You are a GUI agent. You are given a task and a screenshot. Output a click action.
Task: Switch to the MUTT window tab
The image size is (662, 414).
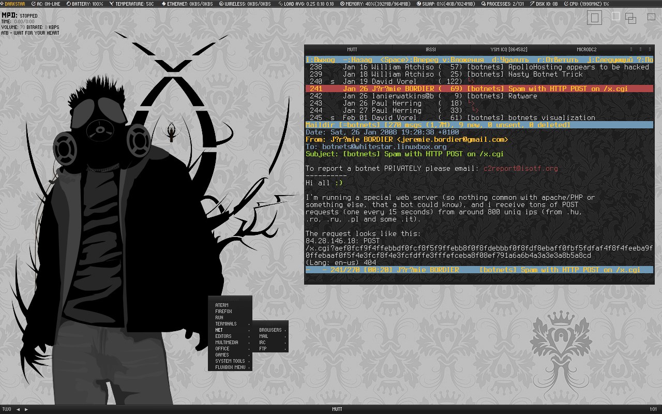pyautogui.click(x=352, y=50)
